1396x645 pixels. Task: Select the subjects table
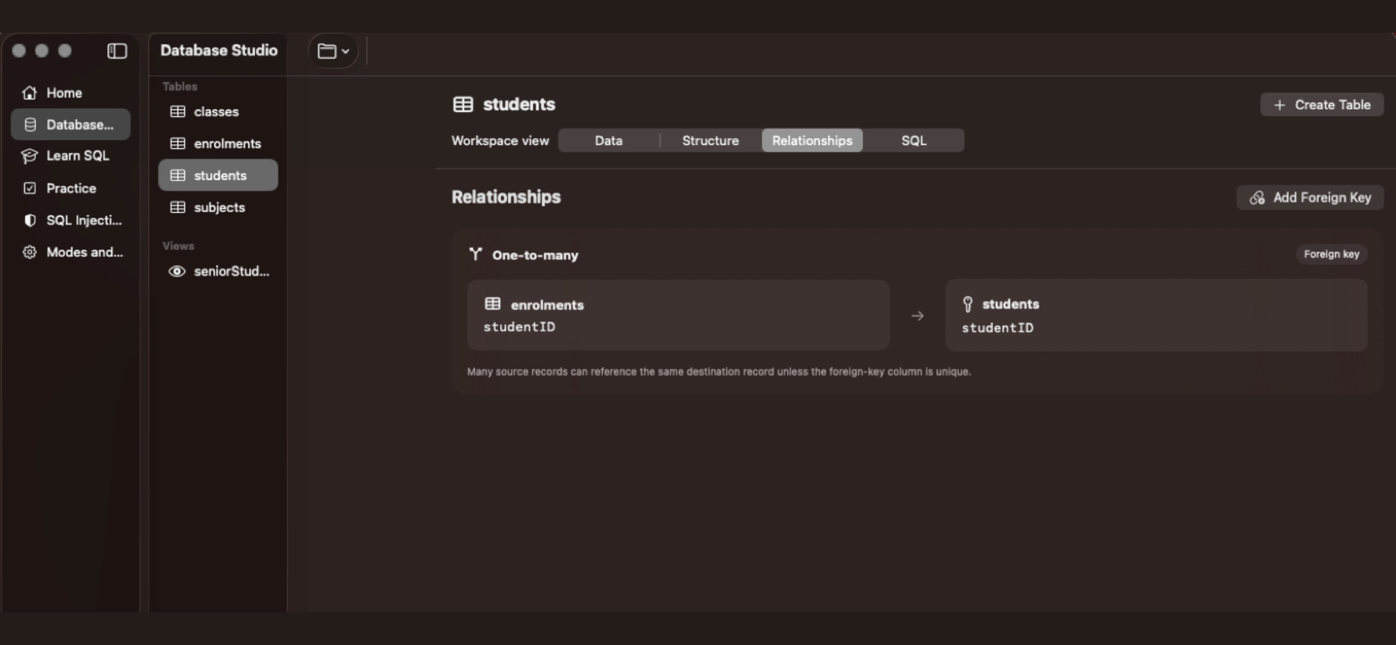point(218,207)
